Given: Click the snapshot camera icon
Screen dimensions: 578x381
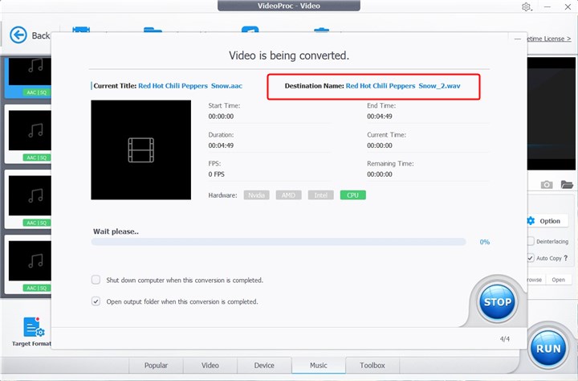Looking at the screenshot, I should tap(547, 184).
